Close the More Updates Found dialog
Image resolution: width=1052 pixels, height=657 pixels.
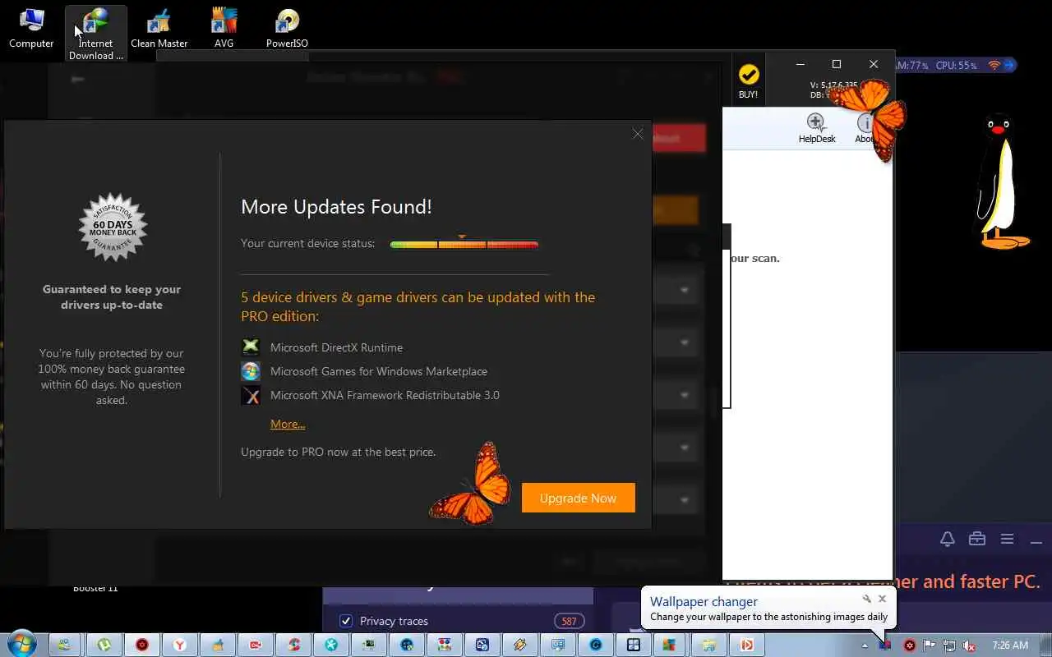638,134
